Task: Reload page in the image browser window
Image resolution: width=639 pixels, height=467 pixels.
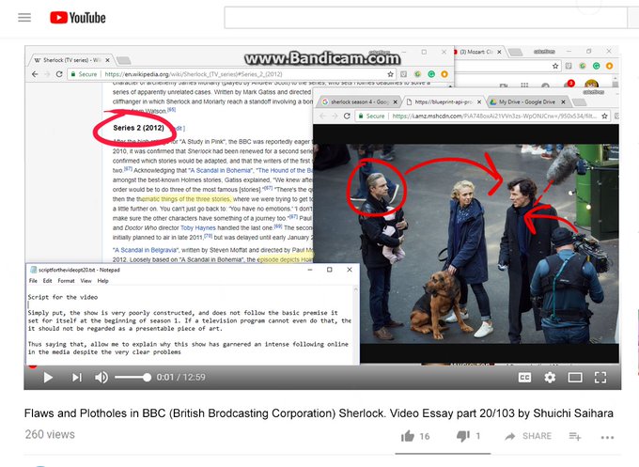Action: tap(347, 116)
